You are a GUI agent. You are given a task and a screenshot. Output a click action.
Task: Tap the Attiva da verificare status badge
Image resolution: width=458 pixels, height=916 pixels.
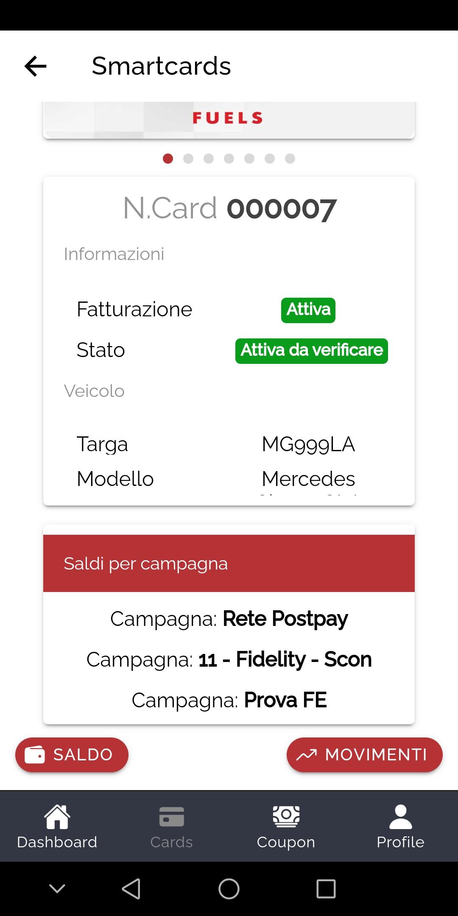[312, 351]
